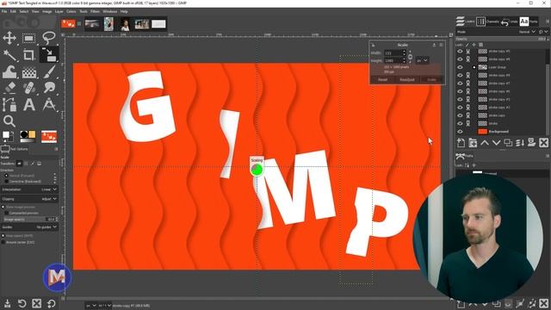Open the unit dropdown in Scale dialog
This screenshot has width=551, height=310.
(422, 60)
